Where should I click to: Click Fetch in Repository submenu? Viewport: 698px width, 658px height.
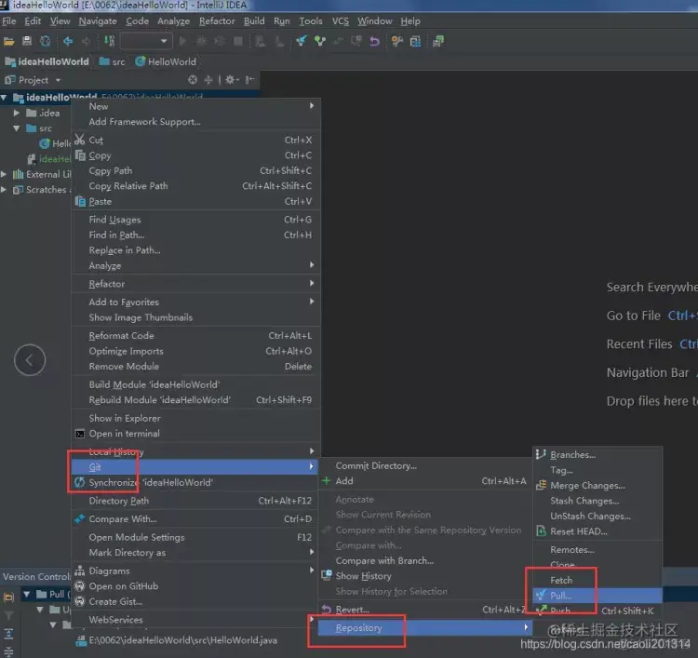point(597,580)
